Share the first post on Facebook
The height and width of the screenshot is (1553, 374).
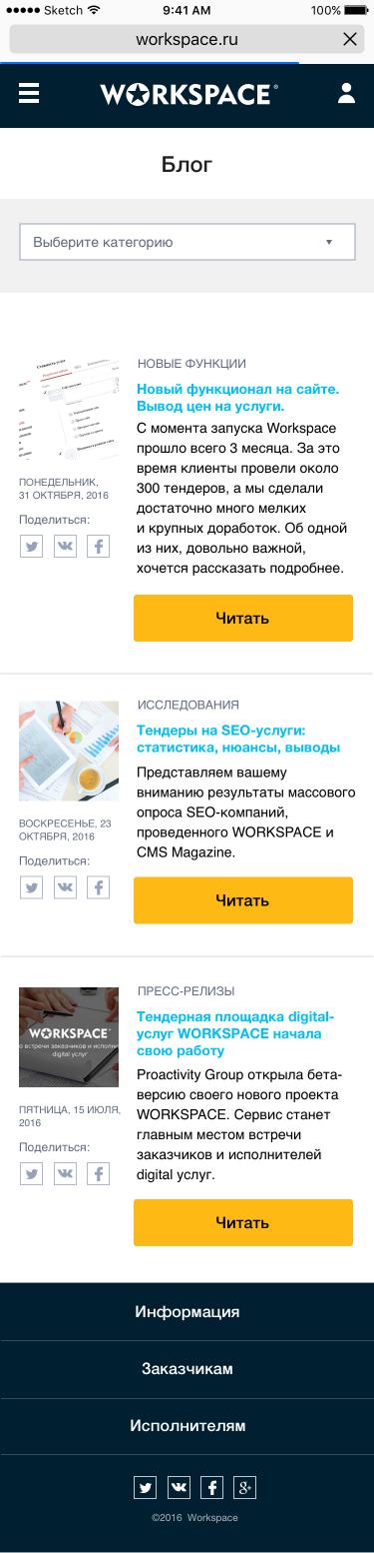pyautogui.click(x=98, y=547)
